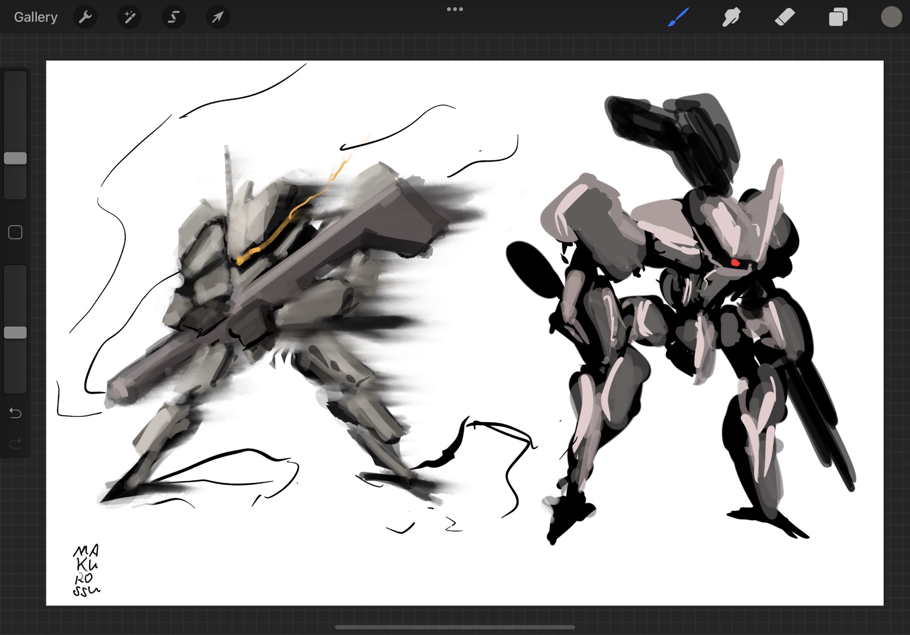This screenshot has height=635, width=910.
Task: Click the brush size slider handle
Action: point(16,158)
